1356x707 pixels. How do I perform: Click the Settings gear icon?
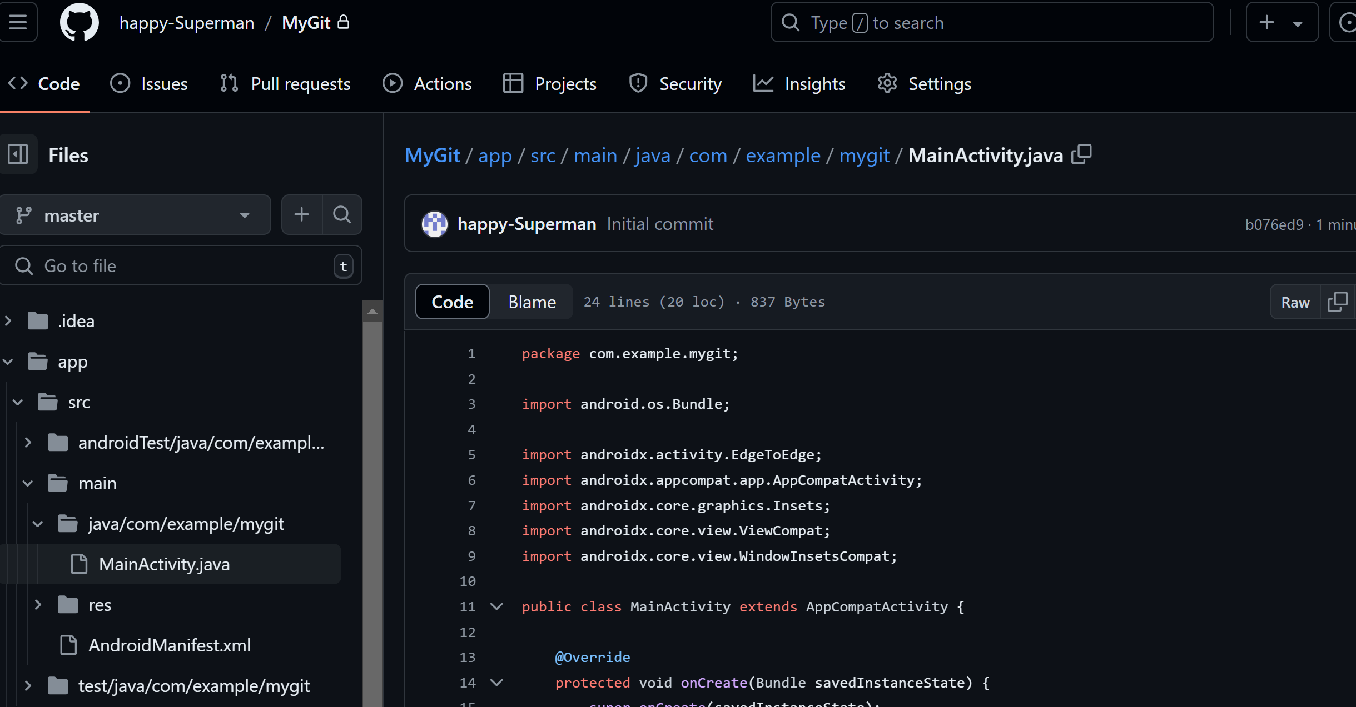pyautogui.click(x=887, y=83)
